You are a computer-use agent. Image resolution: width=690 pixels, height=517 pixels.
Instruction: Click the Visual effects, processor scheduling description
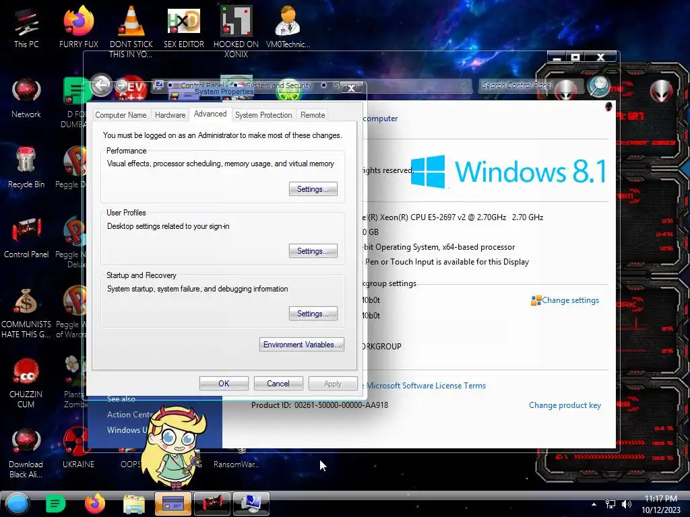(x=220, y=164)
